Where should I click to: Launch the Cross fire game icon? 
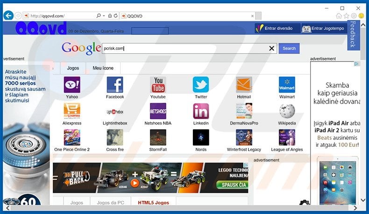(x=115, y=138)
